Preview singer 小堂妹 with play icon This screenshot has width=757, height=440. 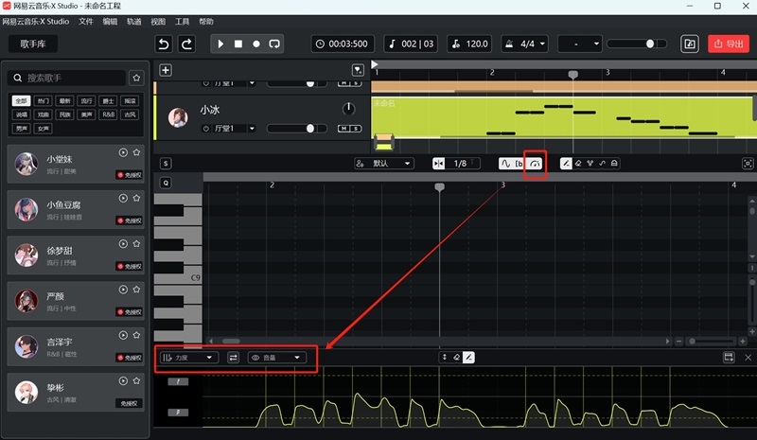[123, 152]
